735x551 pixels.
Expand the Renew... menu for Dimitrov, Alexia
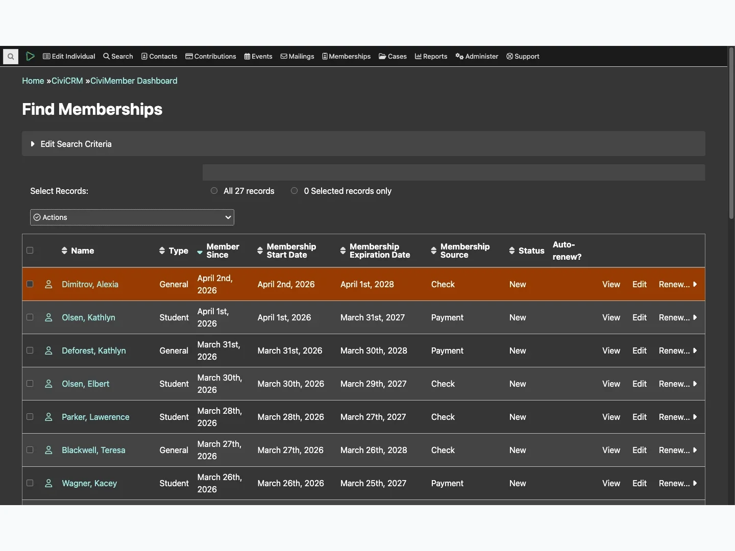678,284
